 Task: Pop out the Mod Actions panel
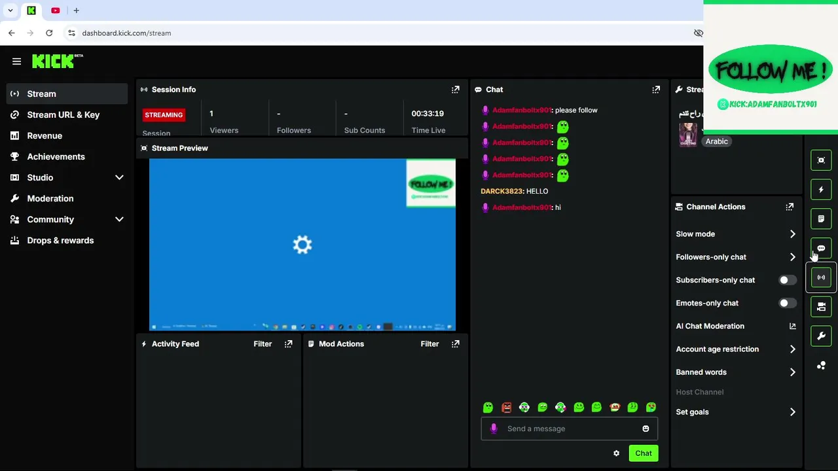click(x=456, y=343)
